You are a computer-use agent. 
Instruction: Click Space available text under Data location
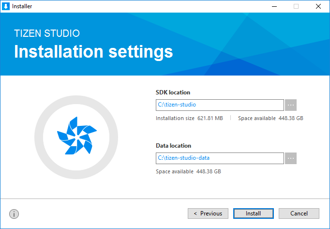[188, 171]
